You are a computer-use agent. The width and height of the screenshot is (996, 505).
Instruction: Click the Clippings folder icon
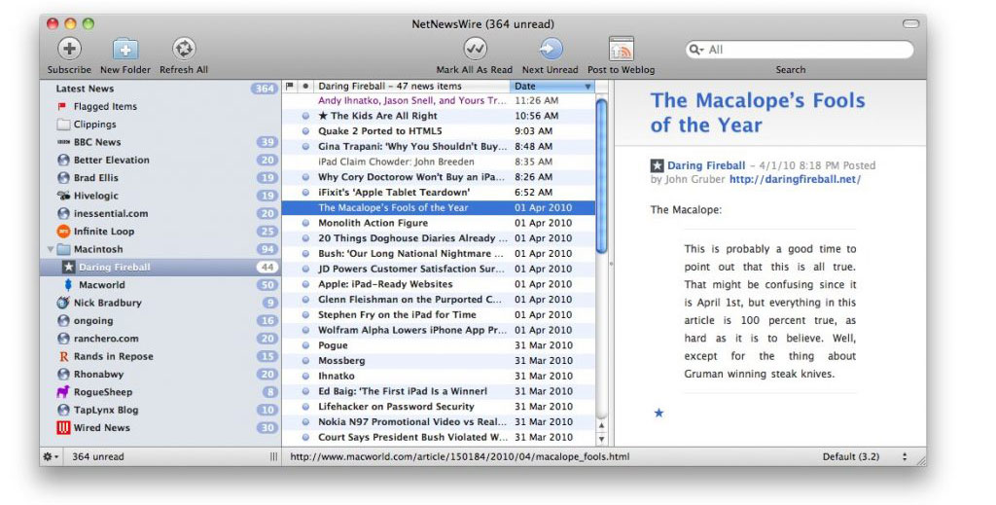[x=63, y=125]
